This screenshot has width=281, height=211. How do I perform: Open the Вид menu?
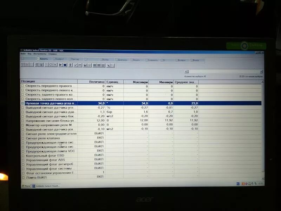click(x=30, y=54)
